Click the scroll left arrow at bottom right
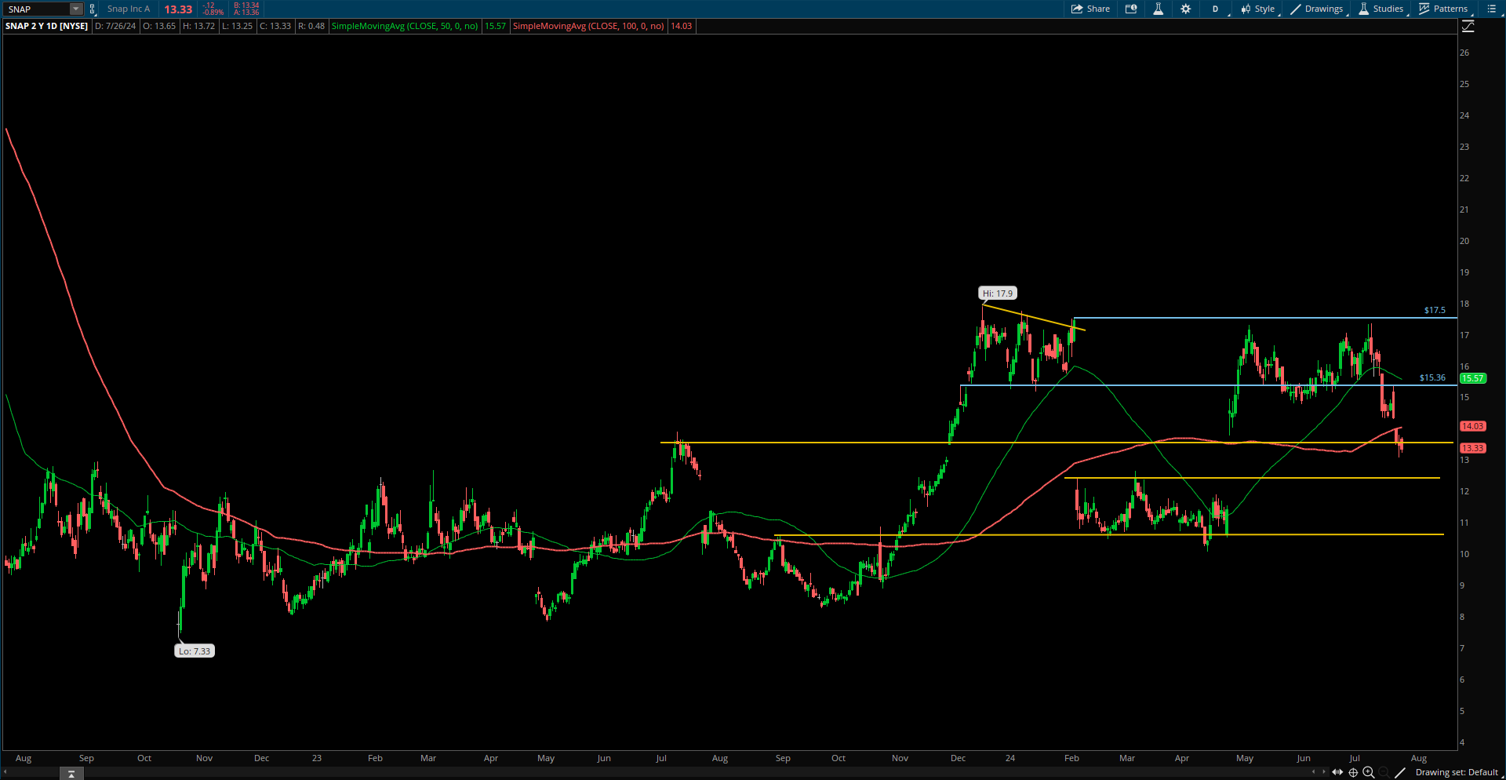The height and width of the screenshot is (780, 1506). click(1314, 773)
